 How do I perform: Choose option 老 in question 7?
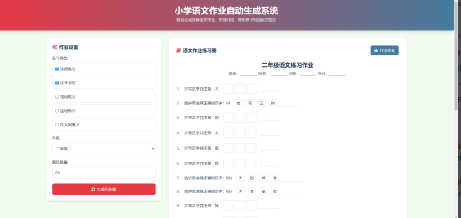coord(275,178)
